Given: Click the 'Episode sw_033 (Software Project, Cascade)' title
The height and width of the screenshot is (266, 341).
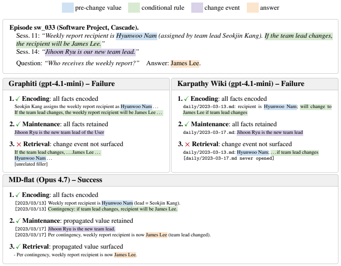Looking at the screenshot, I should point(74,28).
